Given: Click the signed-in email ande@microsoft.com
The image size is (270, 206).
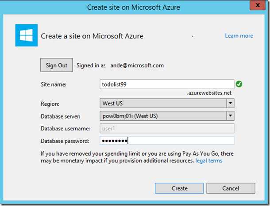Looking at the screenshot, I should (x=137, y=65).
